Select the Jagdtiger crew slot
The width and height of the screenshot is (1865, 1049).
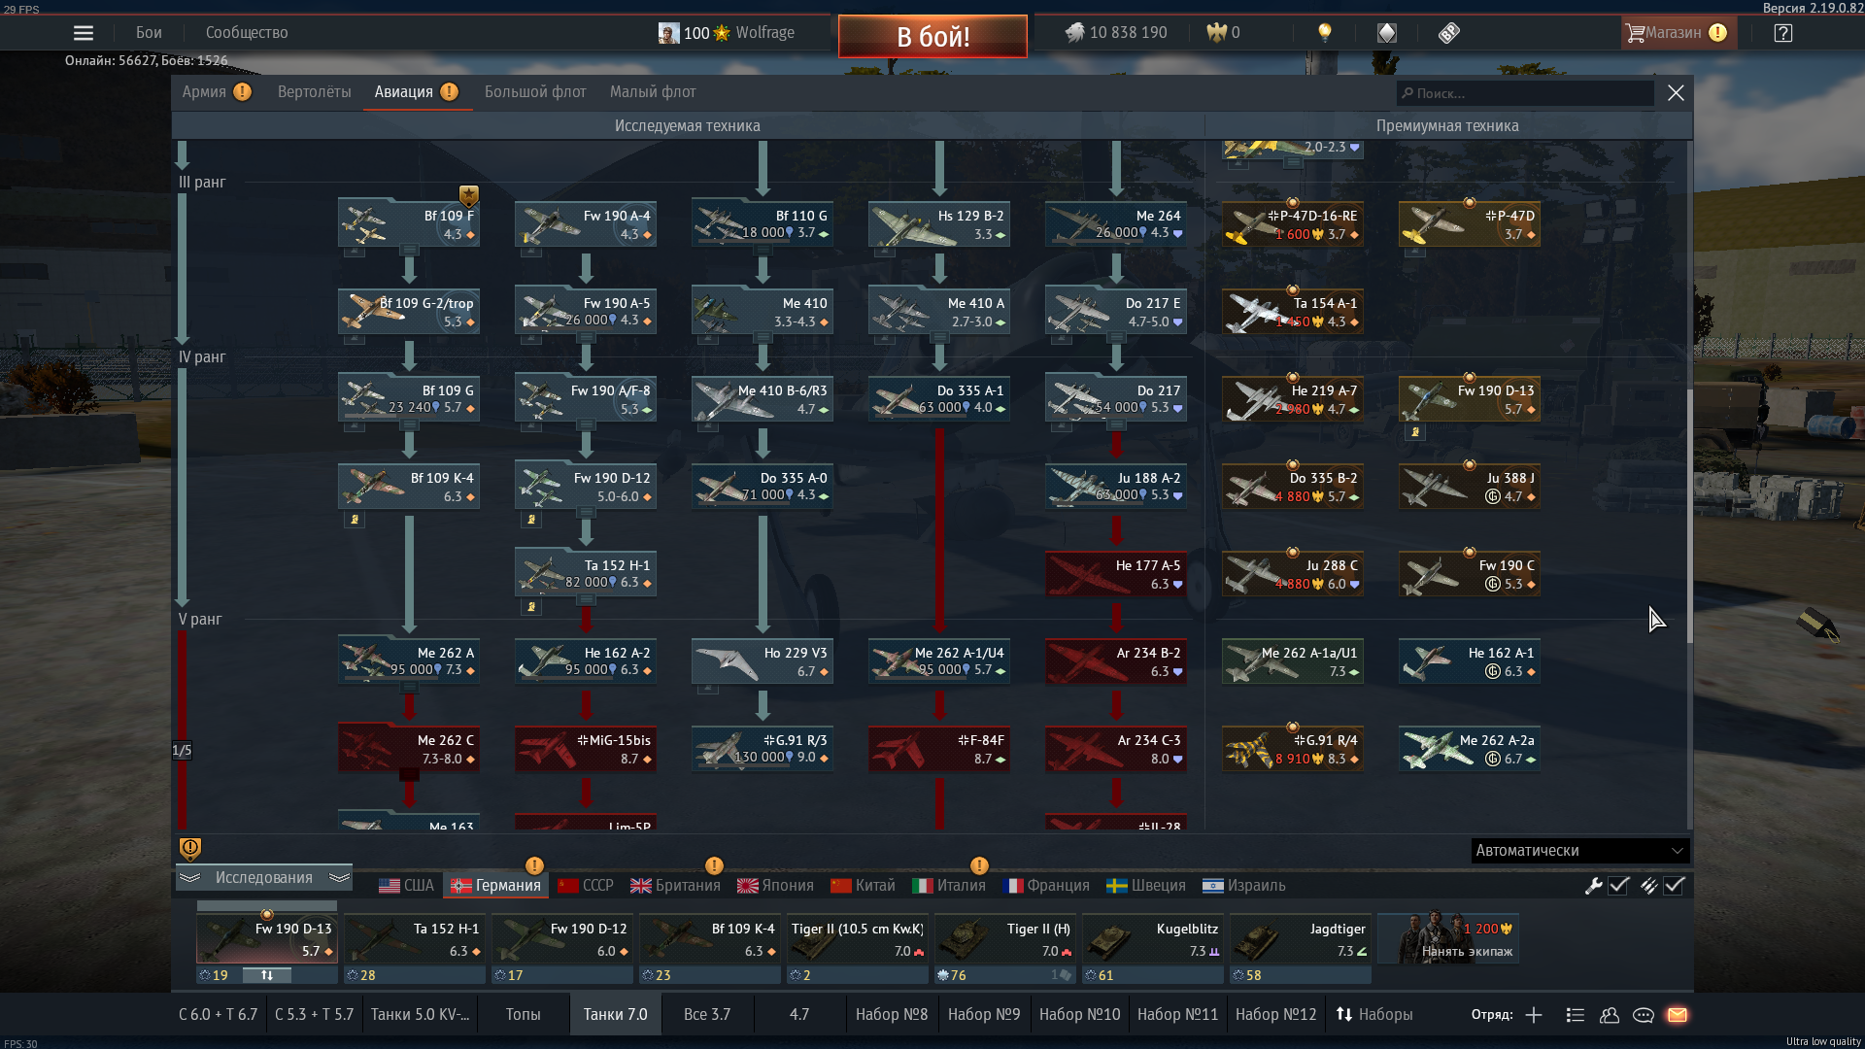(x=1301, y=939)
